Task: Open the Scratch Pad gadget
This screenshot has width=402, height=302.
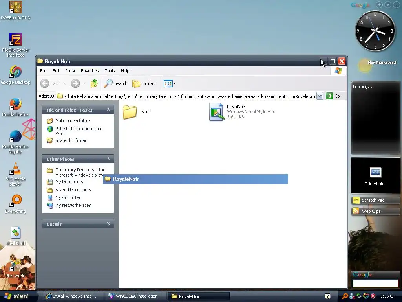Action: pyautogui.click(x=375, y=200)
